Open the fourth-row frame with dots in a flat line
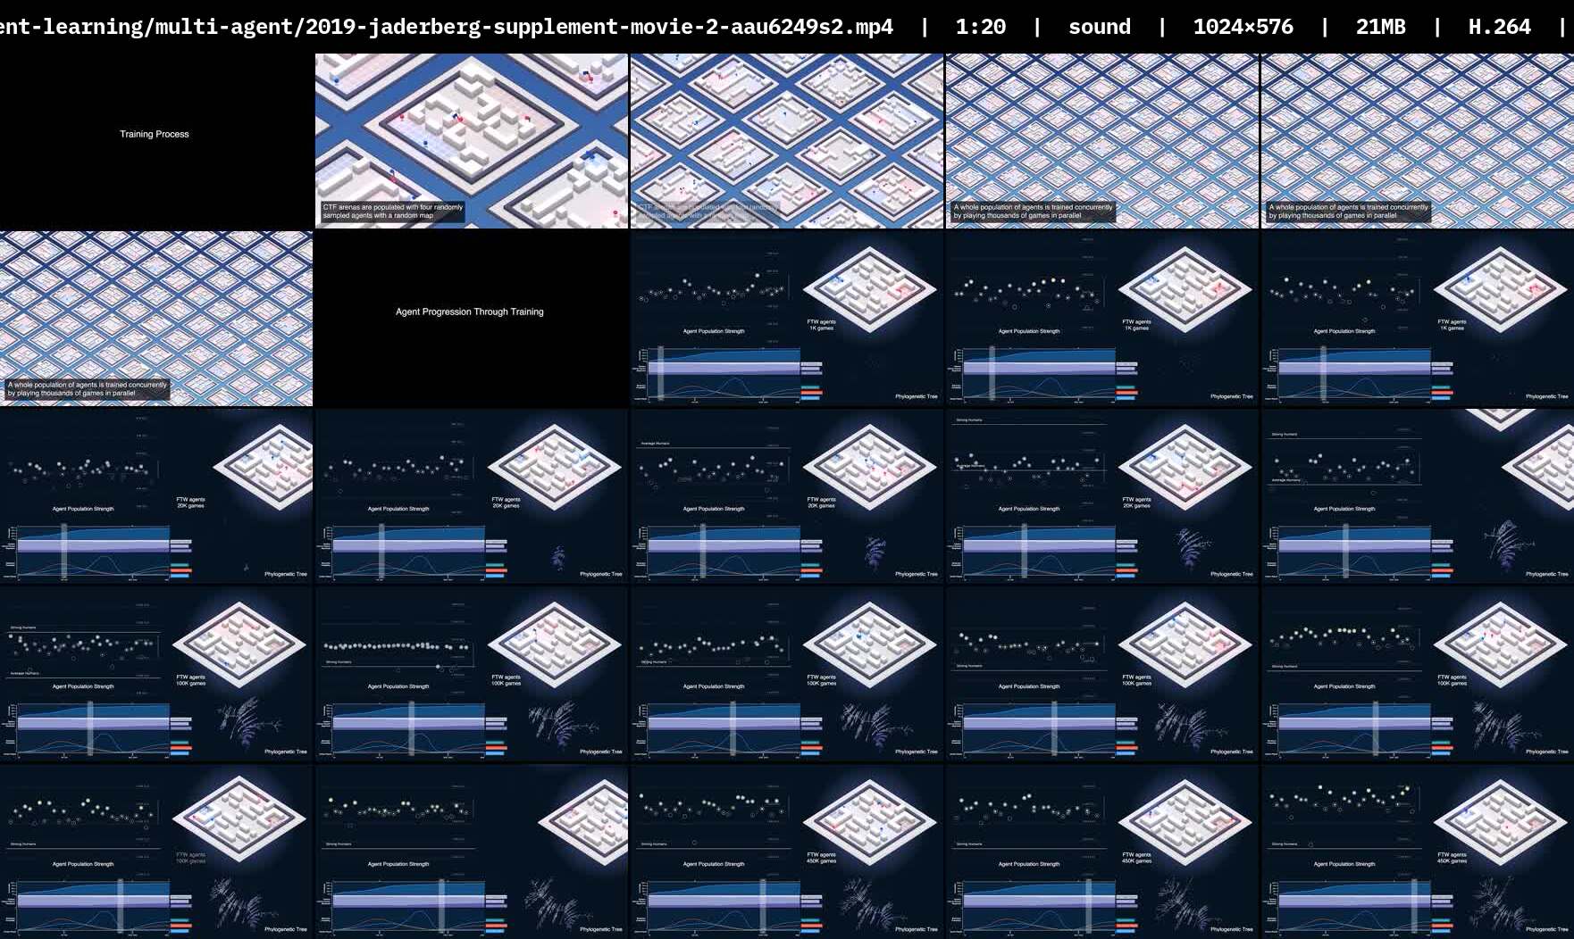The height and width of the screenshot is (939, 1574). 471,674
